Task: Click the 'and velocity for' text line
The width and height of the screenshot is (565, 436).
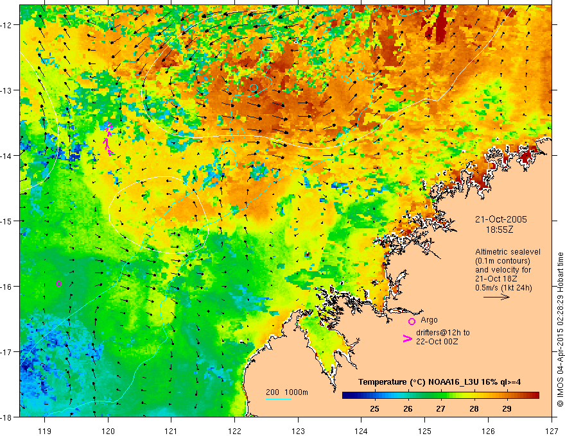Action: click(x=503, y=270)
